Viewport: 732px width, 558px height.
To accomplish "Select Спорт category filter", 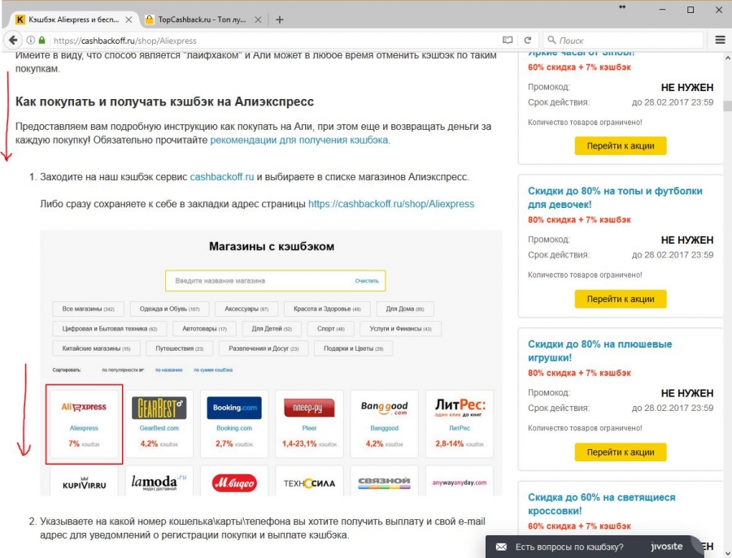I will point(331,329).
